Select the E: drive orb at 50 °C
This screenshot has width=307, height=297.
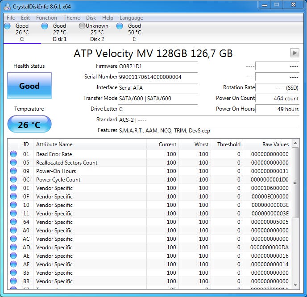pos(120,26)
